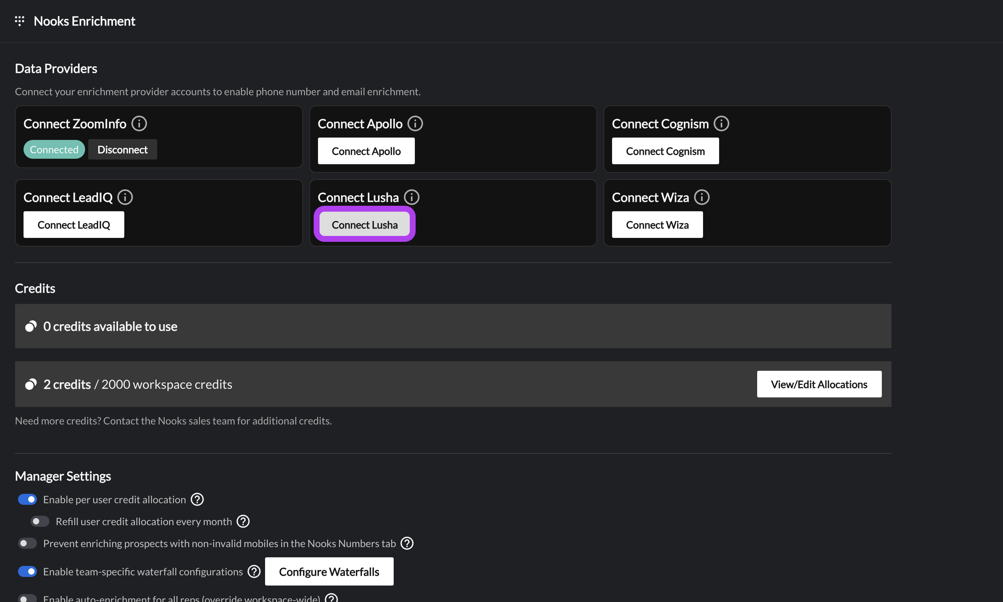Show info for Connect Apollo
The height and width of the screenshot is (602, 1003).
[x=415, y=123]
